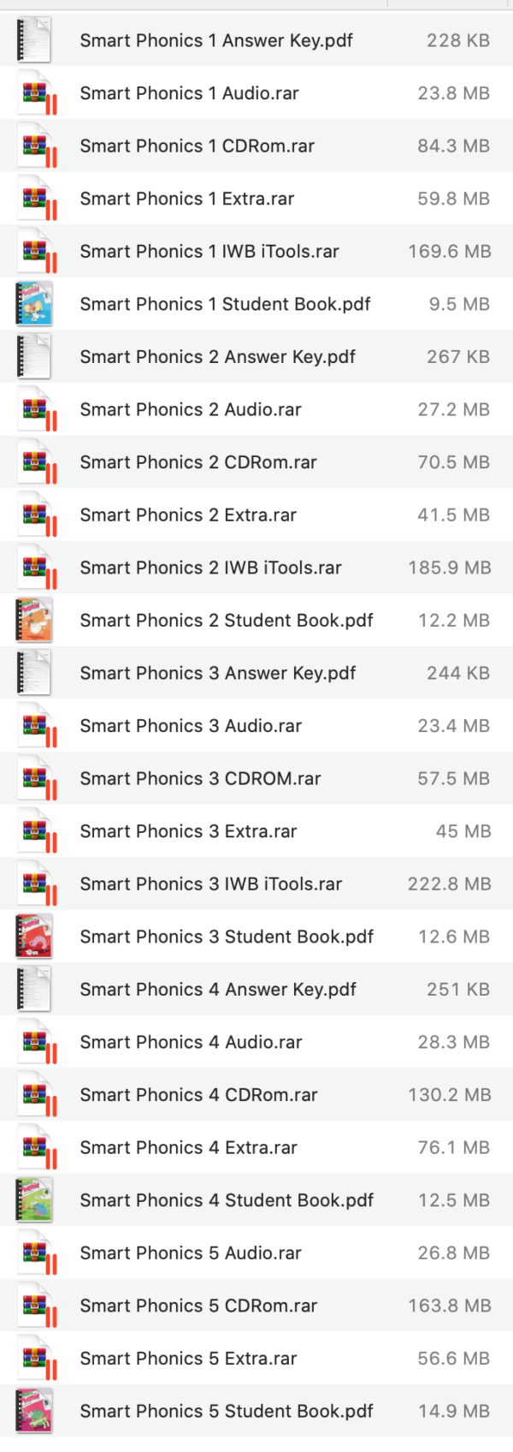
Task: Select Smart Phonics 4 Extra.rar by its filename
Action: (x=187, y=1147)
